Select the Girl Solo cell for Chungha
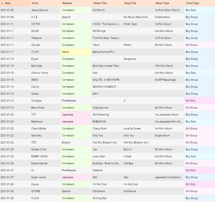This screenshot has height=202, width=215. coord(200,101)
